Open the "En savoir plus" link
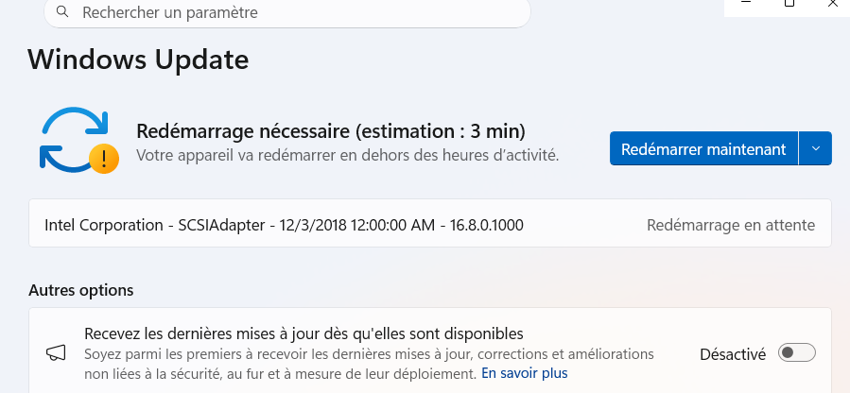Screen dimensions: 850x393 (524, 373)
